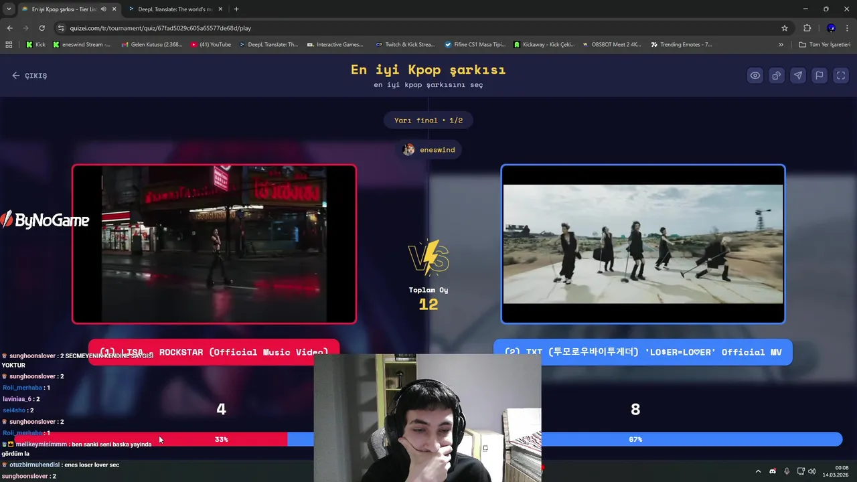Click the vote count 8
The width and height of the screenshot is (857, 482).
coord(635,409)
